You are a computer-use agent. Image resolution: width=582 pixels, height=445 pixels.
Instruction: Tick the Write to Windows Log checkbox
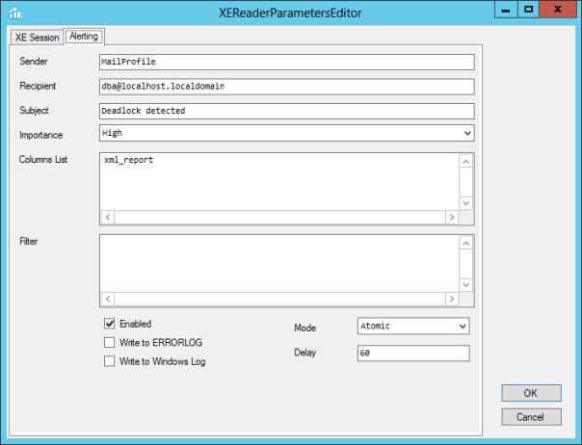[x=110, y=361]
